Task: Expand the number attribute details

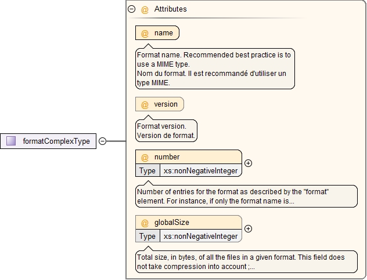Action: 248,163
